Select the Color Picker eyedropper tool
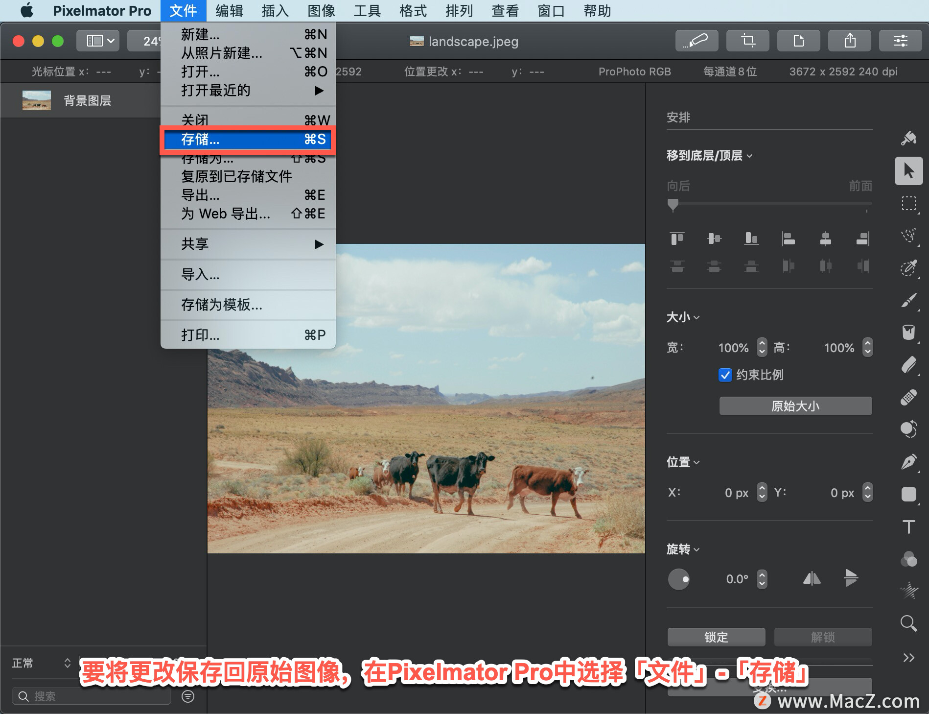This screenshot has width=929, height=714. pyautogui.click(x=909, y=268)
